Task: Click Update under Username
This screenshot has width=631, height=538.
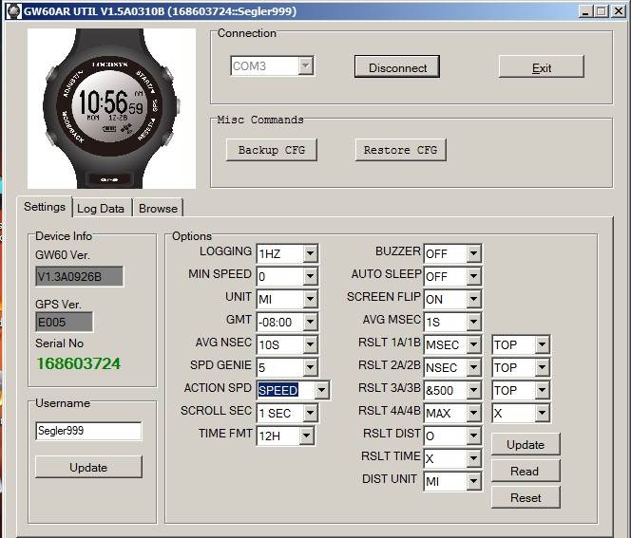Action: [88, 467]
